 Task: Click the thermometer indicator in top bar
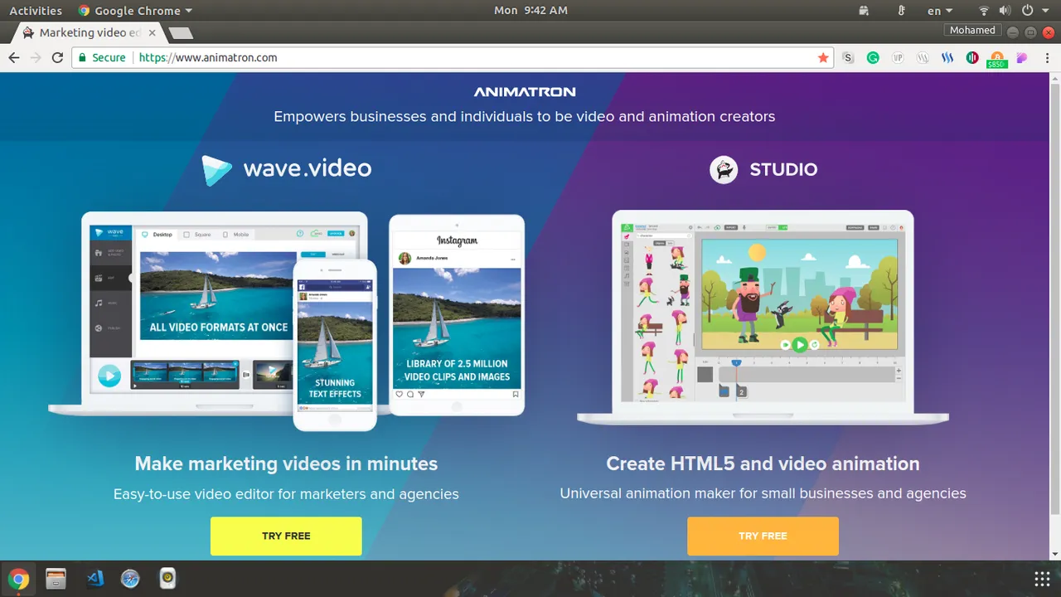902,11
